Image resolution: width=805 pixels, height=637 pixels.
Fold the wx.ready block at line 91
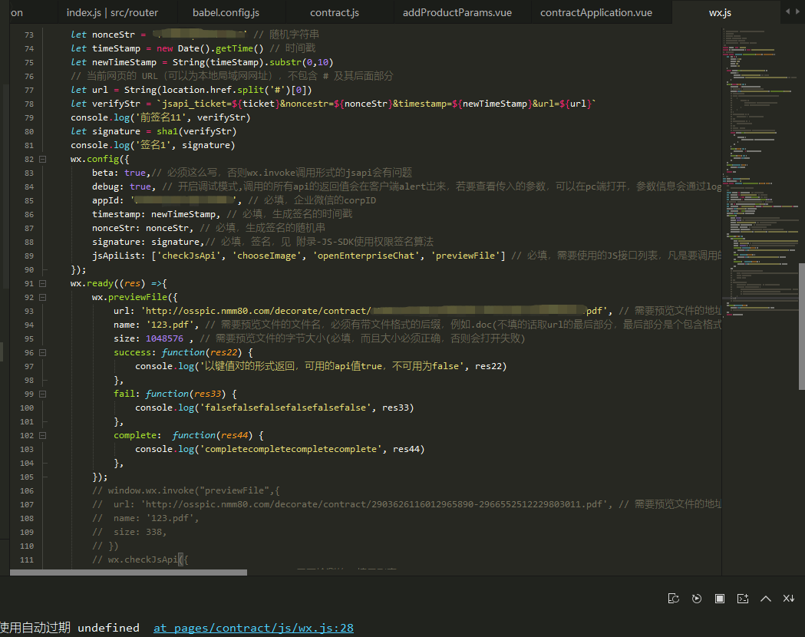(43, 283)
